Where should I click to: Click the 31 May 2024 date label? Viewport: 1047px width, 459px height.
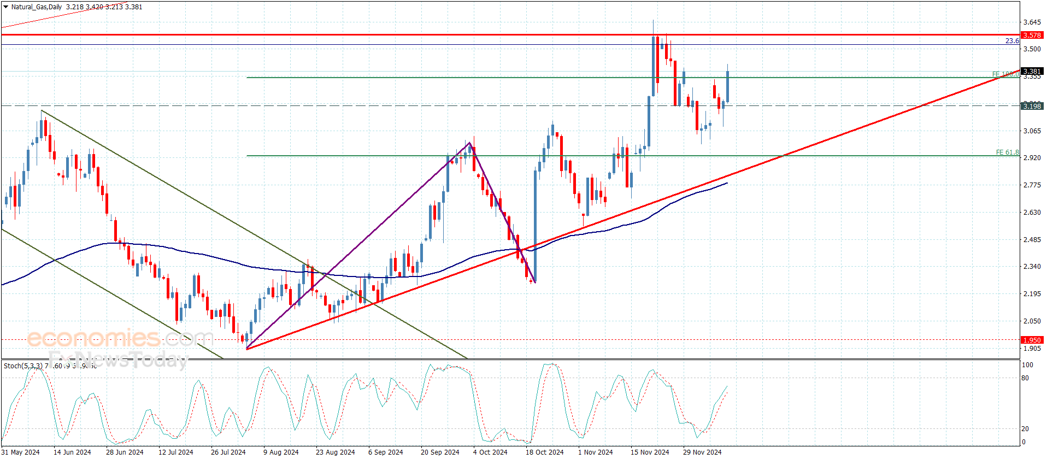(x=21, y=452)
